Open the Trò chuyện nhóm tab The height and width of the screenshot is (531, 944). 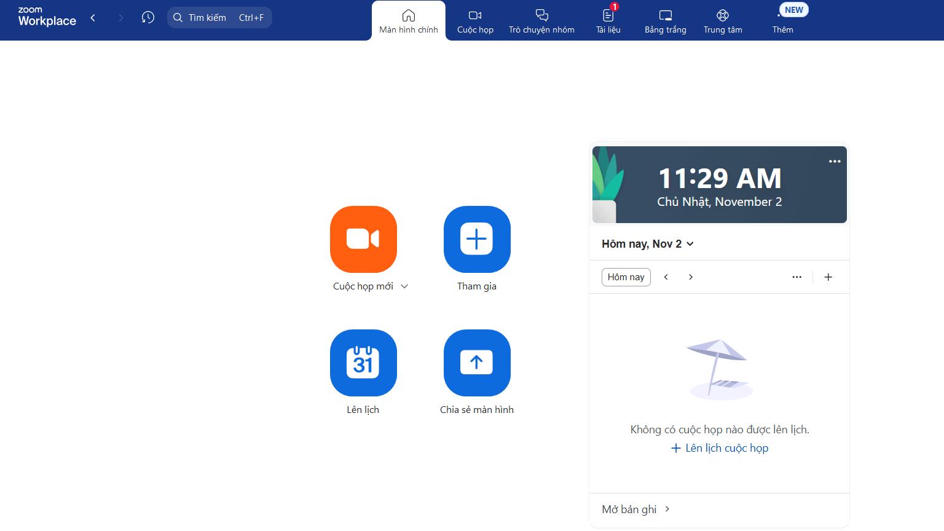[x=541, y=22]
